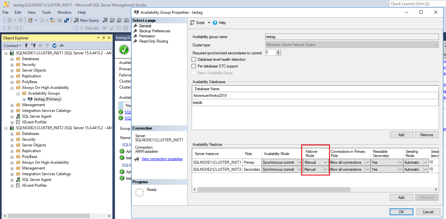Click the SQLNODE2\CLUSTER_INST2 server node icon

(12, 128)
